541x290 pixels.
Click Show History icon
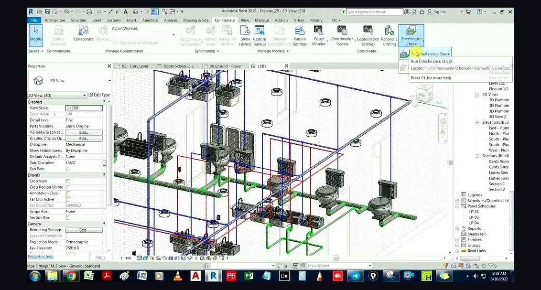pyautogui.click(x=245, y=35)
